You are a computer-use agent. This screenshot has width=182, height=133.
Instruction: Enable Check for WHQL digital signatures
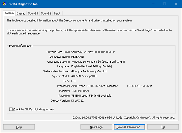click(x=11, y=109)
